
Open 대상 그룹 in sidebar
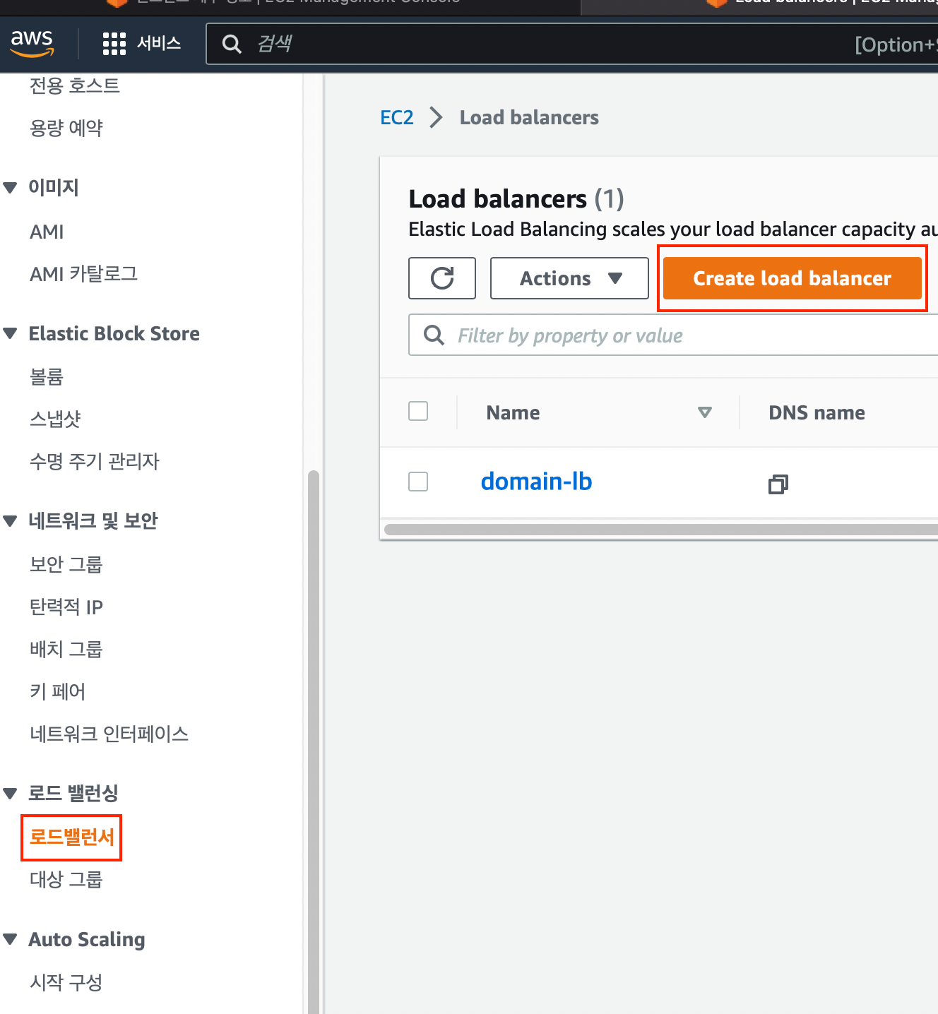[x=66, y=880]
